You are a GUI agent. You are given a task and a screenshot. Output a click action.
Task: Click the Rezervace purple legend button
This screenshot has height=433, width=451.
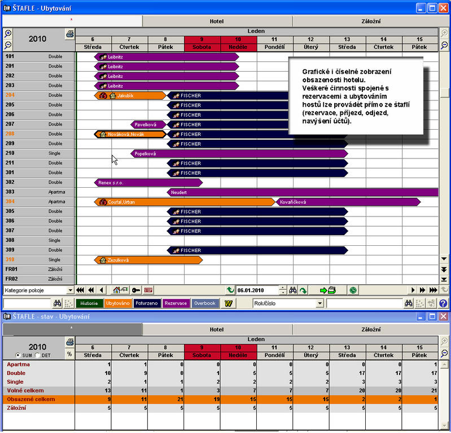coord(176,303)
